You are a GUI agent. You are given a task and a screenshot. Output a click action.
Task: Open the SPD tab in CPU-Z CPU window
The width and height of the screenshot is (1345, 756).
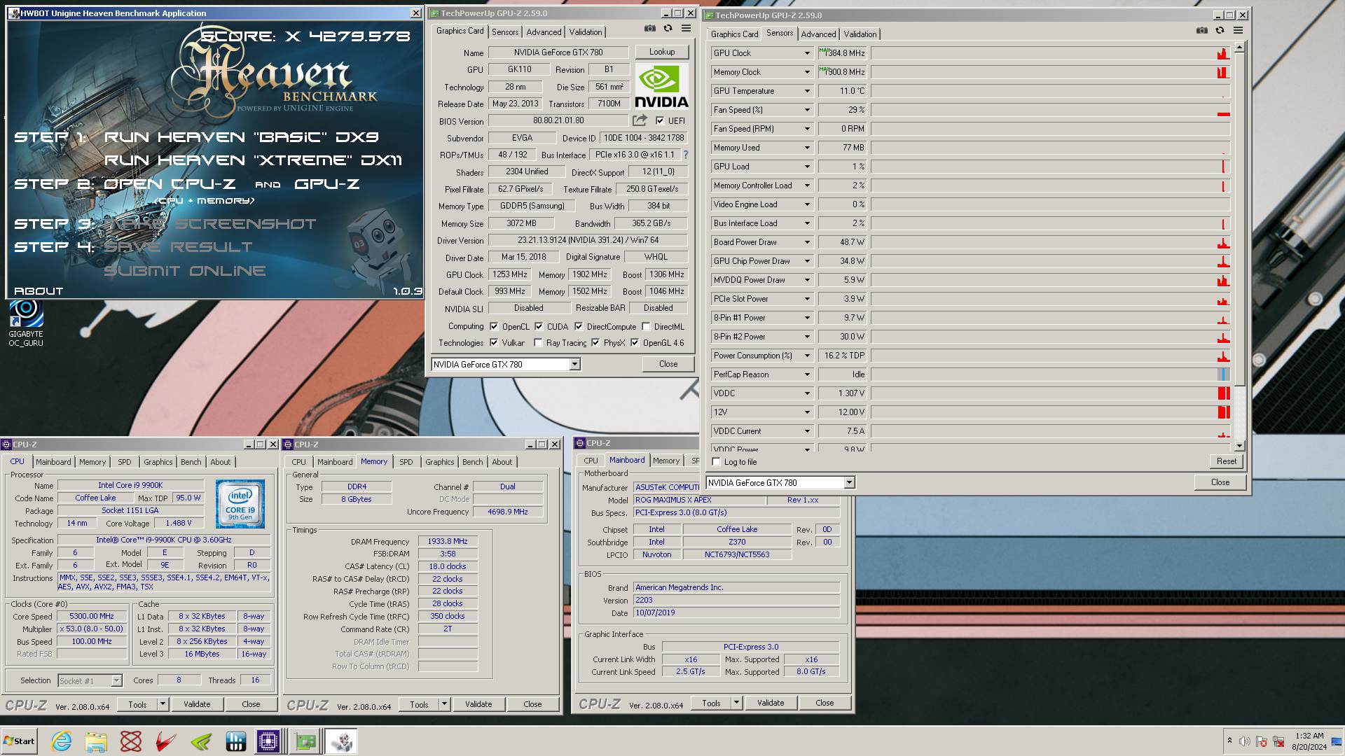coord(125,462)
